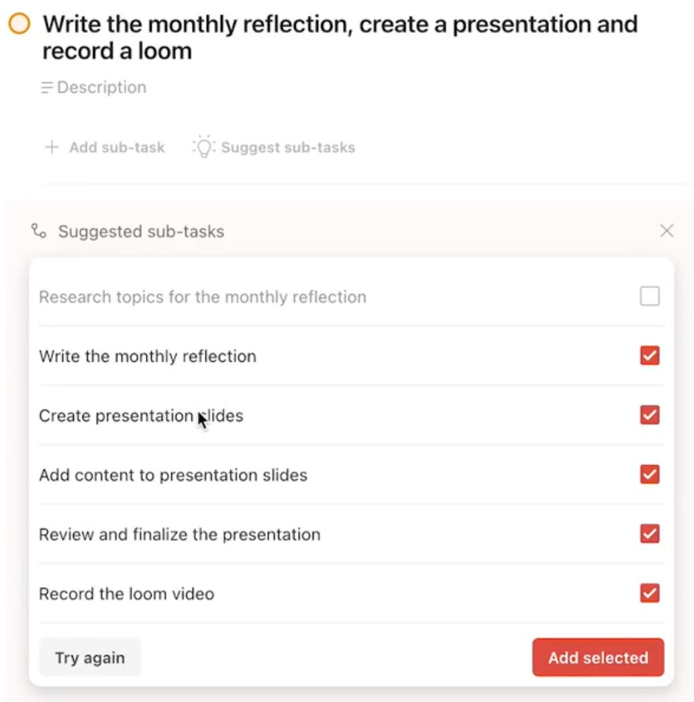Click the plus icon beside Add sub-task
Screen dimensions: 694x702
[52, 147]
